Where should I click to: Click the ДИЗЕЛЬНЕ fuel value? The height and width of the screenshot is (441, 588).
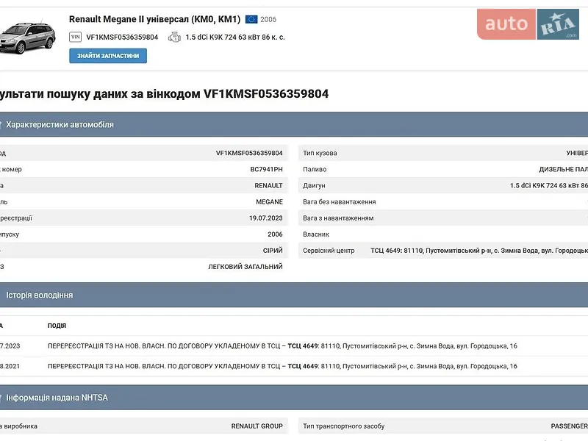pos(563,169)
